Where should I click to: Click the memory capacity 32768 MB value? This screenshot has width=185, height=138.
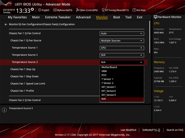click(x=159, y=82)
